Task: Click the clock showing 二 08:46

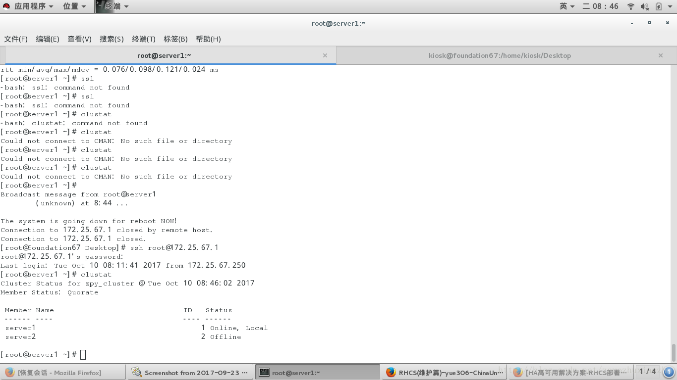Action: tap(600, 6)
